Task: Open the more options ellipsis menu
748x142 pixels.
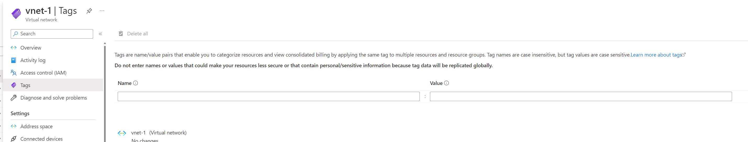Action: [102, 11]
